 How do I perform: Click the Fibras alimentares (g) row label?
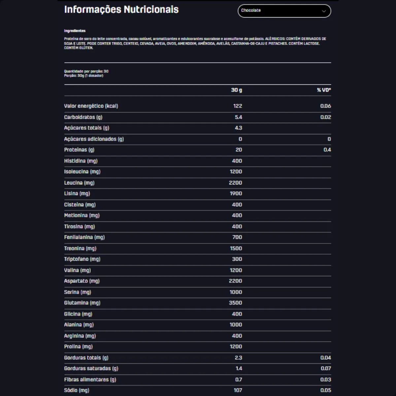[x=90, y=379]
